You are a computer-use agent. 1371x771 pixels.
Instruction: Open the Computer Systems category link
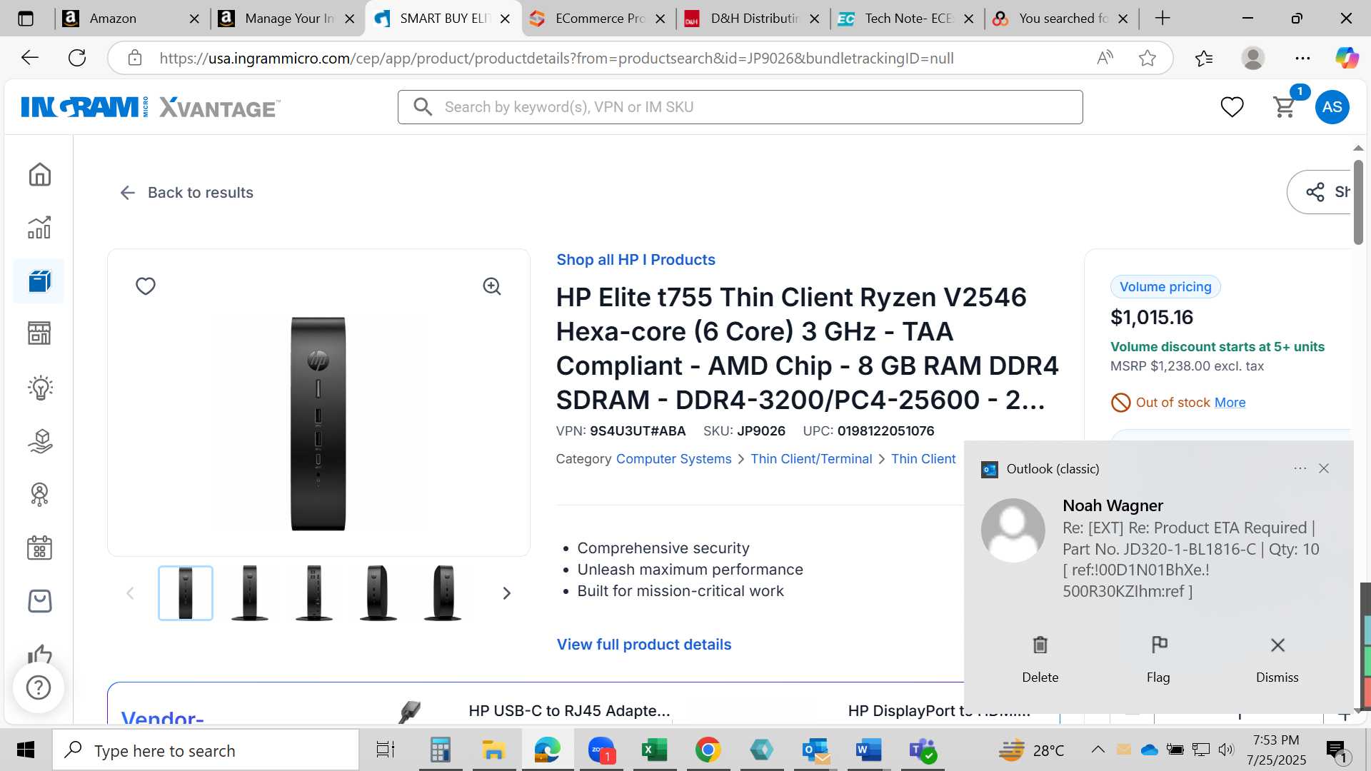pos(673,459)
